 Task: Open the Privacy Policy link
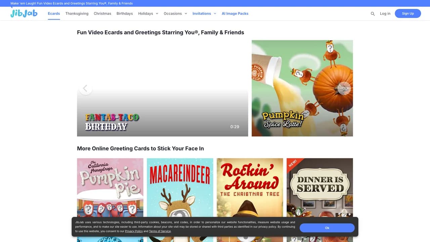tap(134, 231)
